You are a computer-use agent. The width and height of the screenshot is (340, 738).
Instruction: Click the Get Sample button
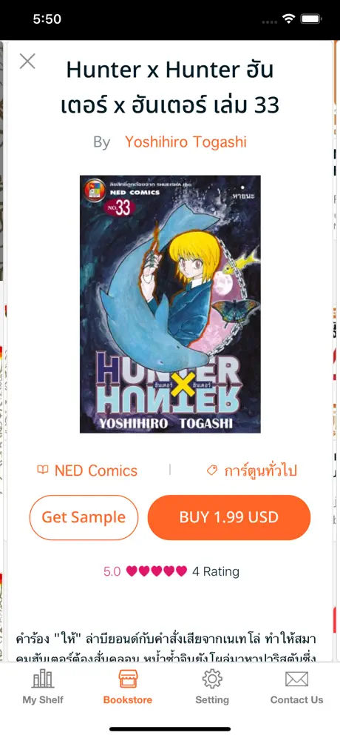84,517
